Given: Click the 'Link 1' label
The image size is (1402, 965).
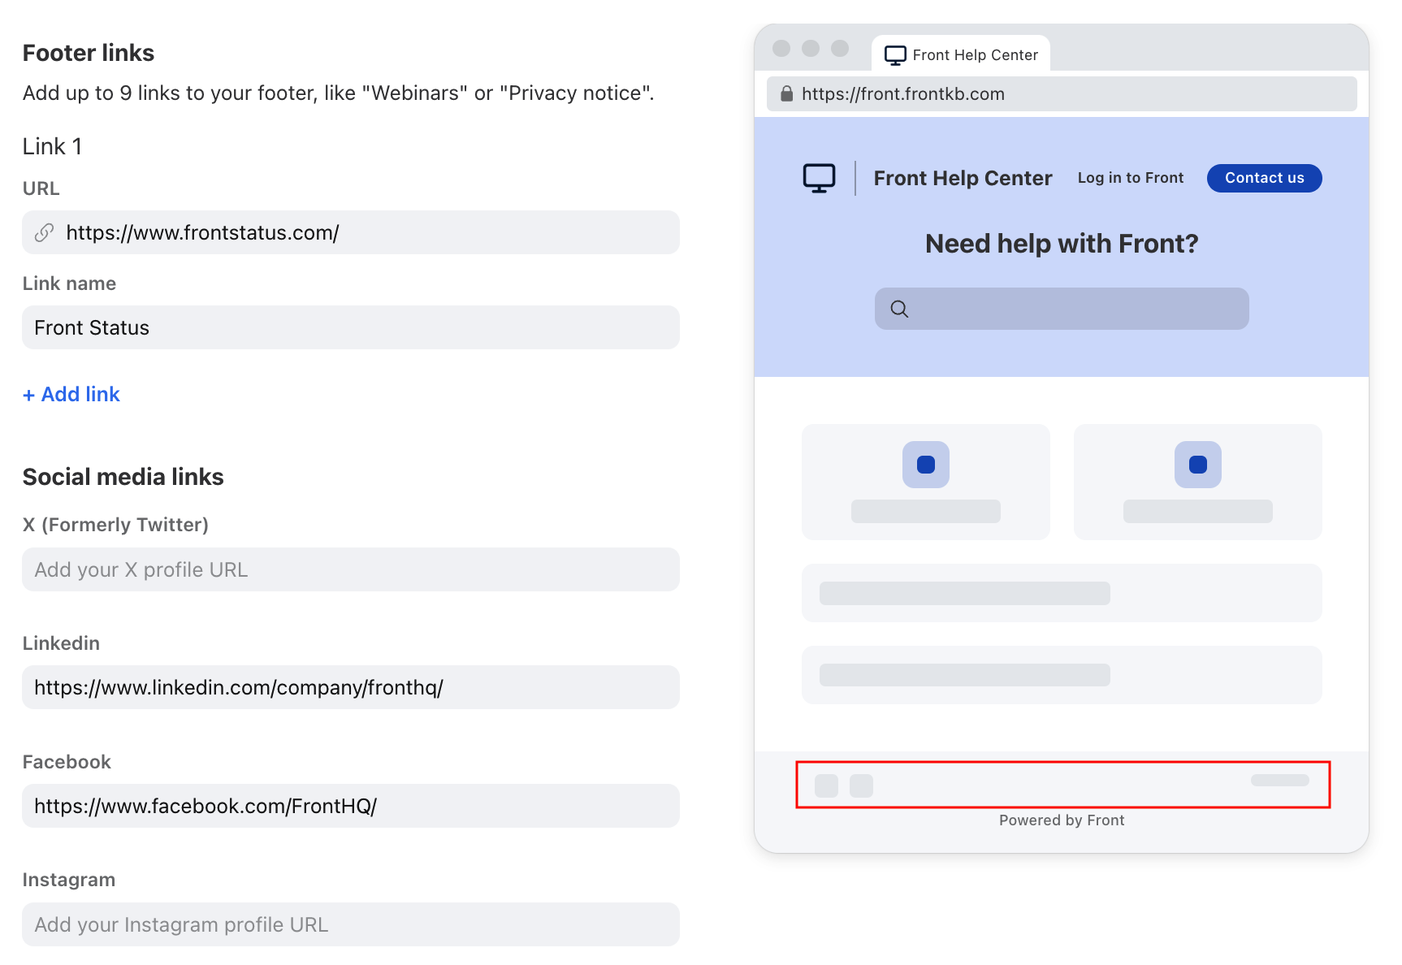Looking at the screenshot, I should tap(52, 146).
